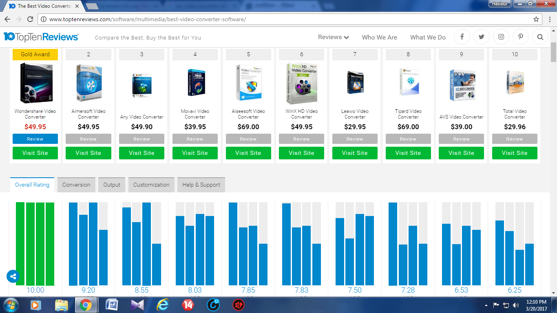Screen dimensions: 557x313
Task: Click Review button for Aiseesoft Video Converter
Action: pyautogui.click(x=248, y=139)
